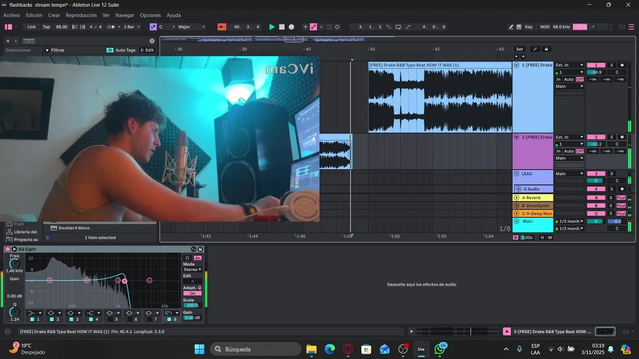Open EQ band 8 filter type dropdown
639x359 pixels.
tap(171, 313)
